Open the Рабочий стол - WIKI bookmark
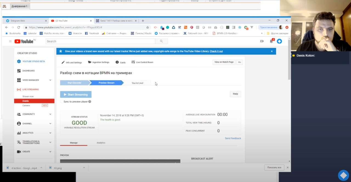 point(196,33)
